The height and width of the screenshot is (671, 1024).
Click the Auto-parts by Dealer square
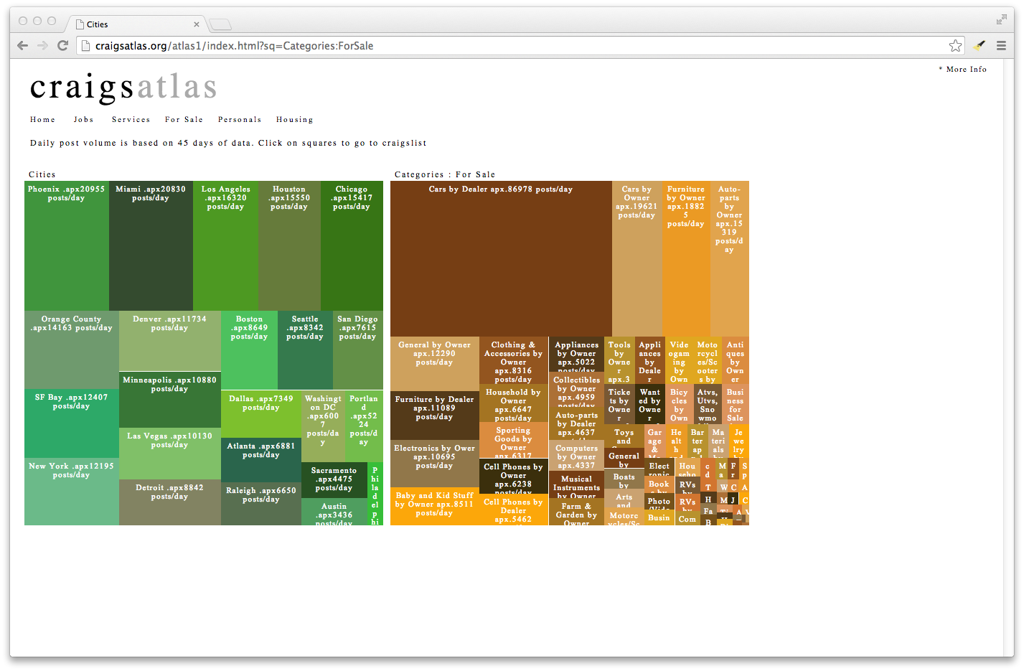pos(577,423)
